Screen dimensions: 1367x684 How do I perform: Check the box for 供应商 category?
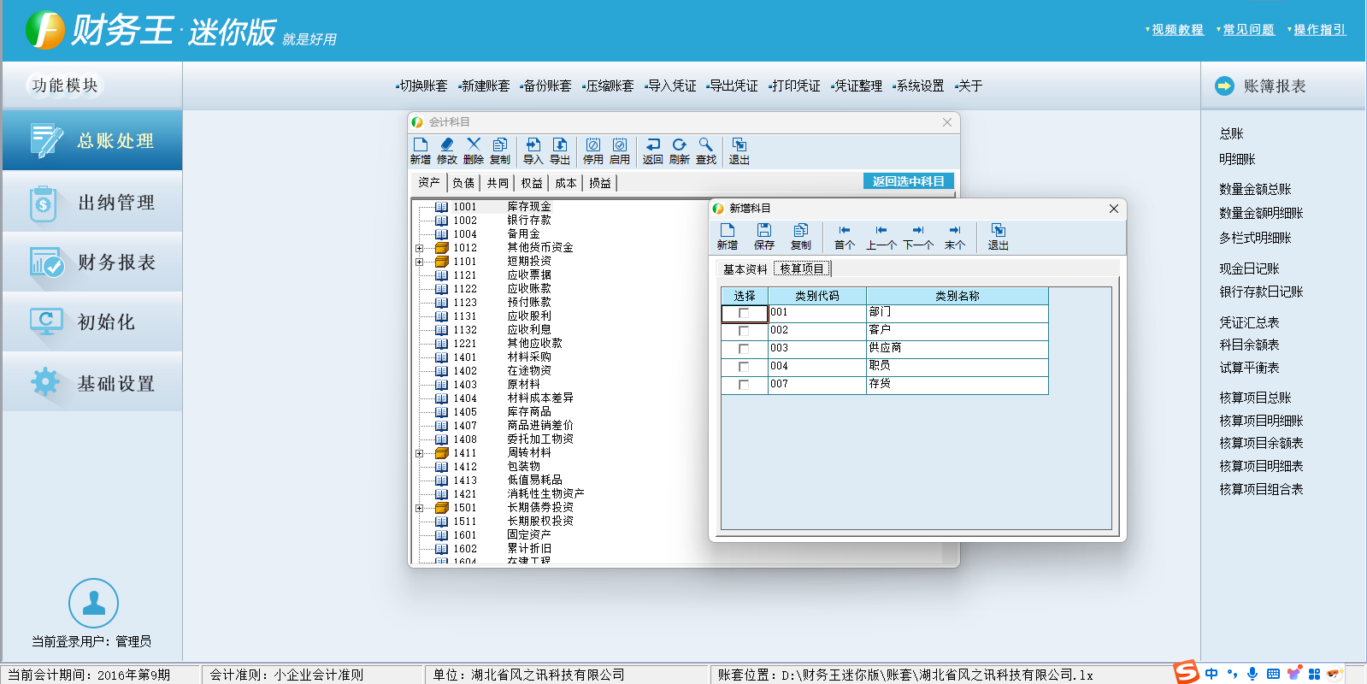[x=744, y=349]
